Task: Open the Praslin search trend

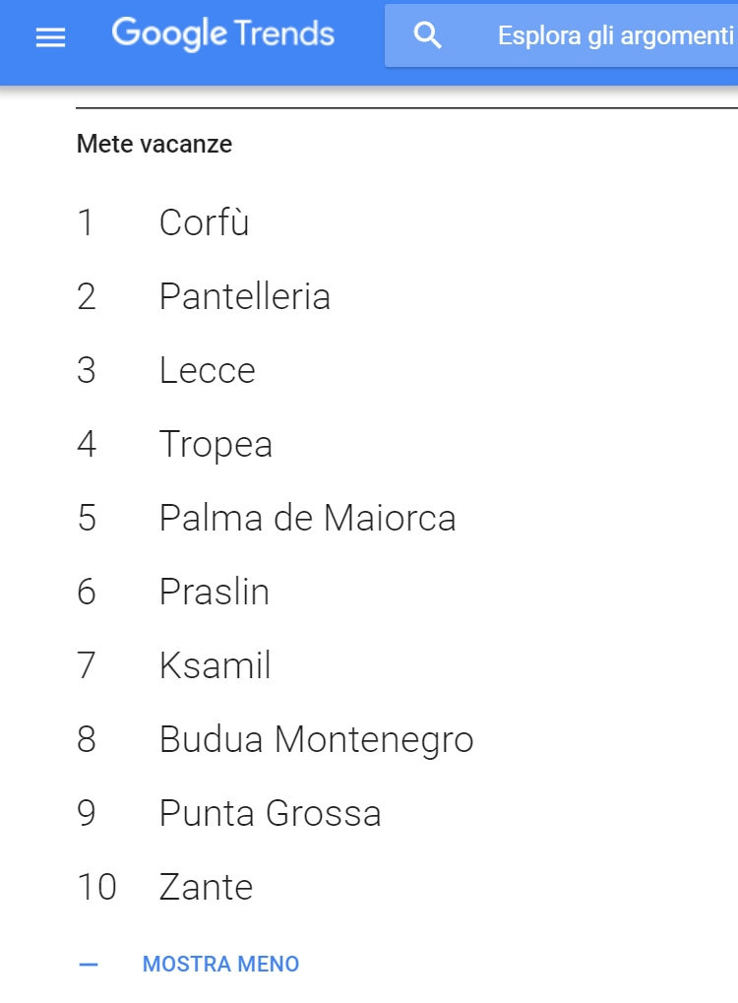Action: (215, 592)
